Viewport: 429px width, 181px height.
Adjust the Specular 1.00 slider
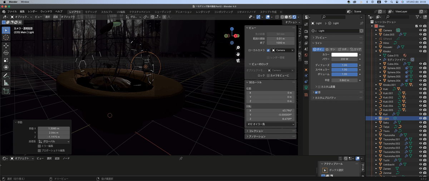tap(345, 70)
